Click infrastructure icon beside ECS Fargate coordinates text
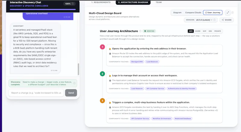241x132 pixels. pos(110,107)
